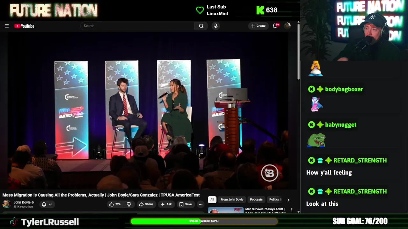This screenshot has width=408, height=229.
Task: Open the three-dot more actions menu
Action: [x=200, y=204]
